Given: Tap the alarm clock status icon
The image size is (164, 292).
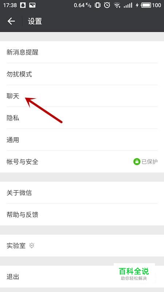Looking at the screenshot, I should [107, 5].
